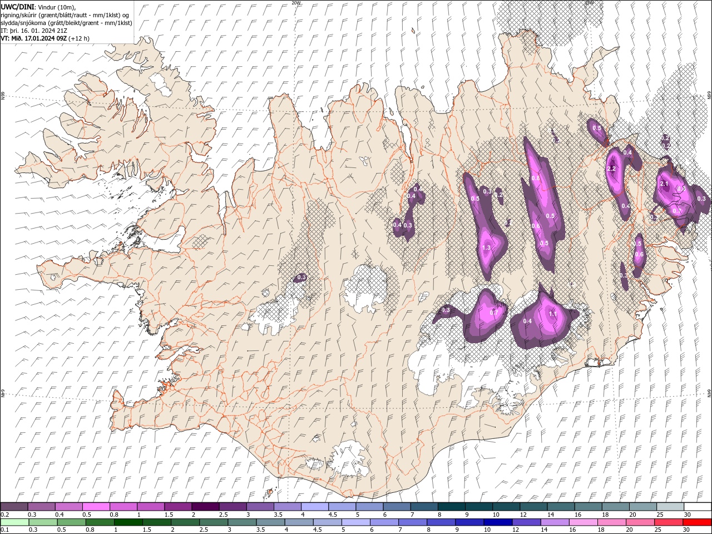Click the initial time line 'IT: þri. 16. 01. 2024 21Z'
712x534 pixels.
34,31
